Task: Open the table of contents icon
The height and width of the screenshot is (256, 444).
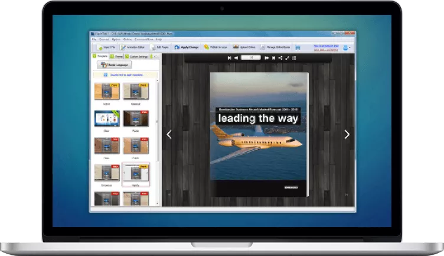Action: [x=294, y=58]
